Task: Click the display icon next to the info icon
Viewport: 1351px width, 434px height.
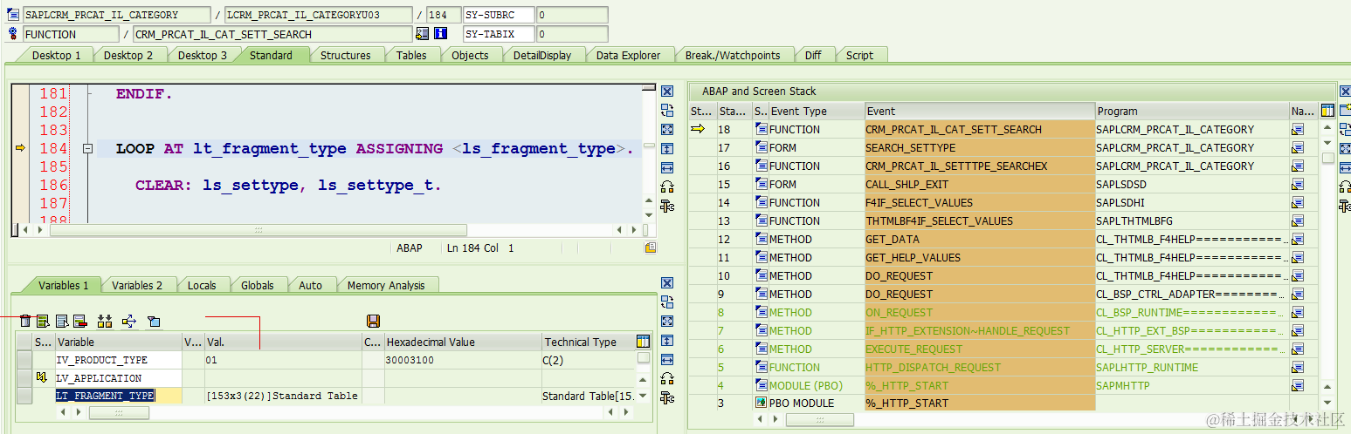Action: point(423,34)
